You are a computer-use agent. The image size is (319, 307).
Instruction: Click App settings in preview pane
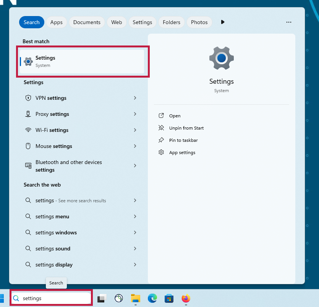(x=182, y=153)
